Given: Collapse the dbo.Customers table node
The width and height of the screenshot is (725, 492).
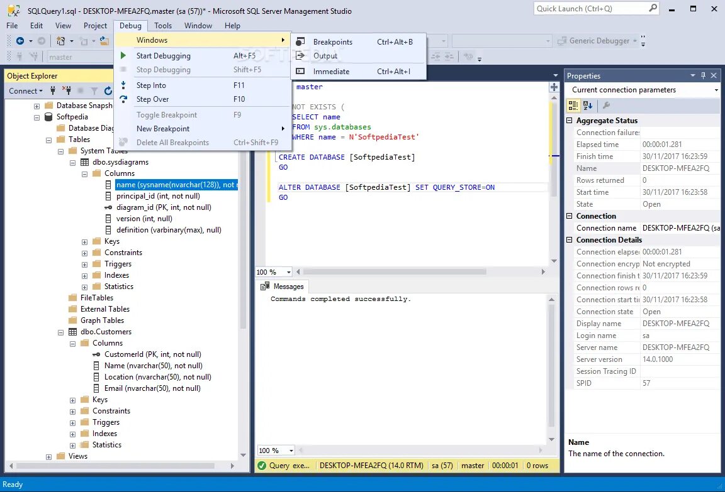Looking at the screenshot, I should click(60, 332).
